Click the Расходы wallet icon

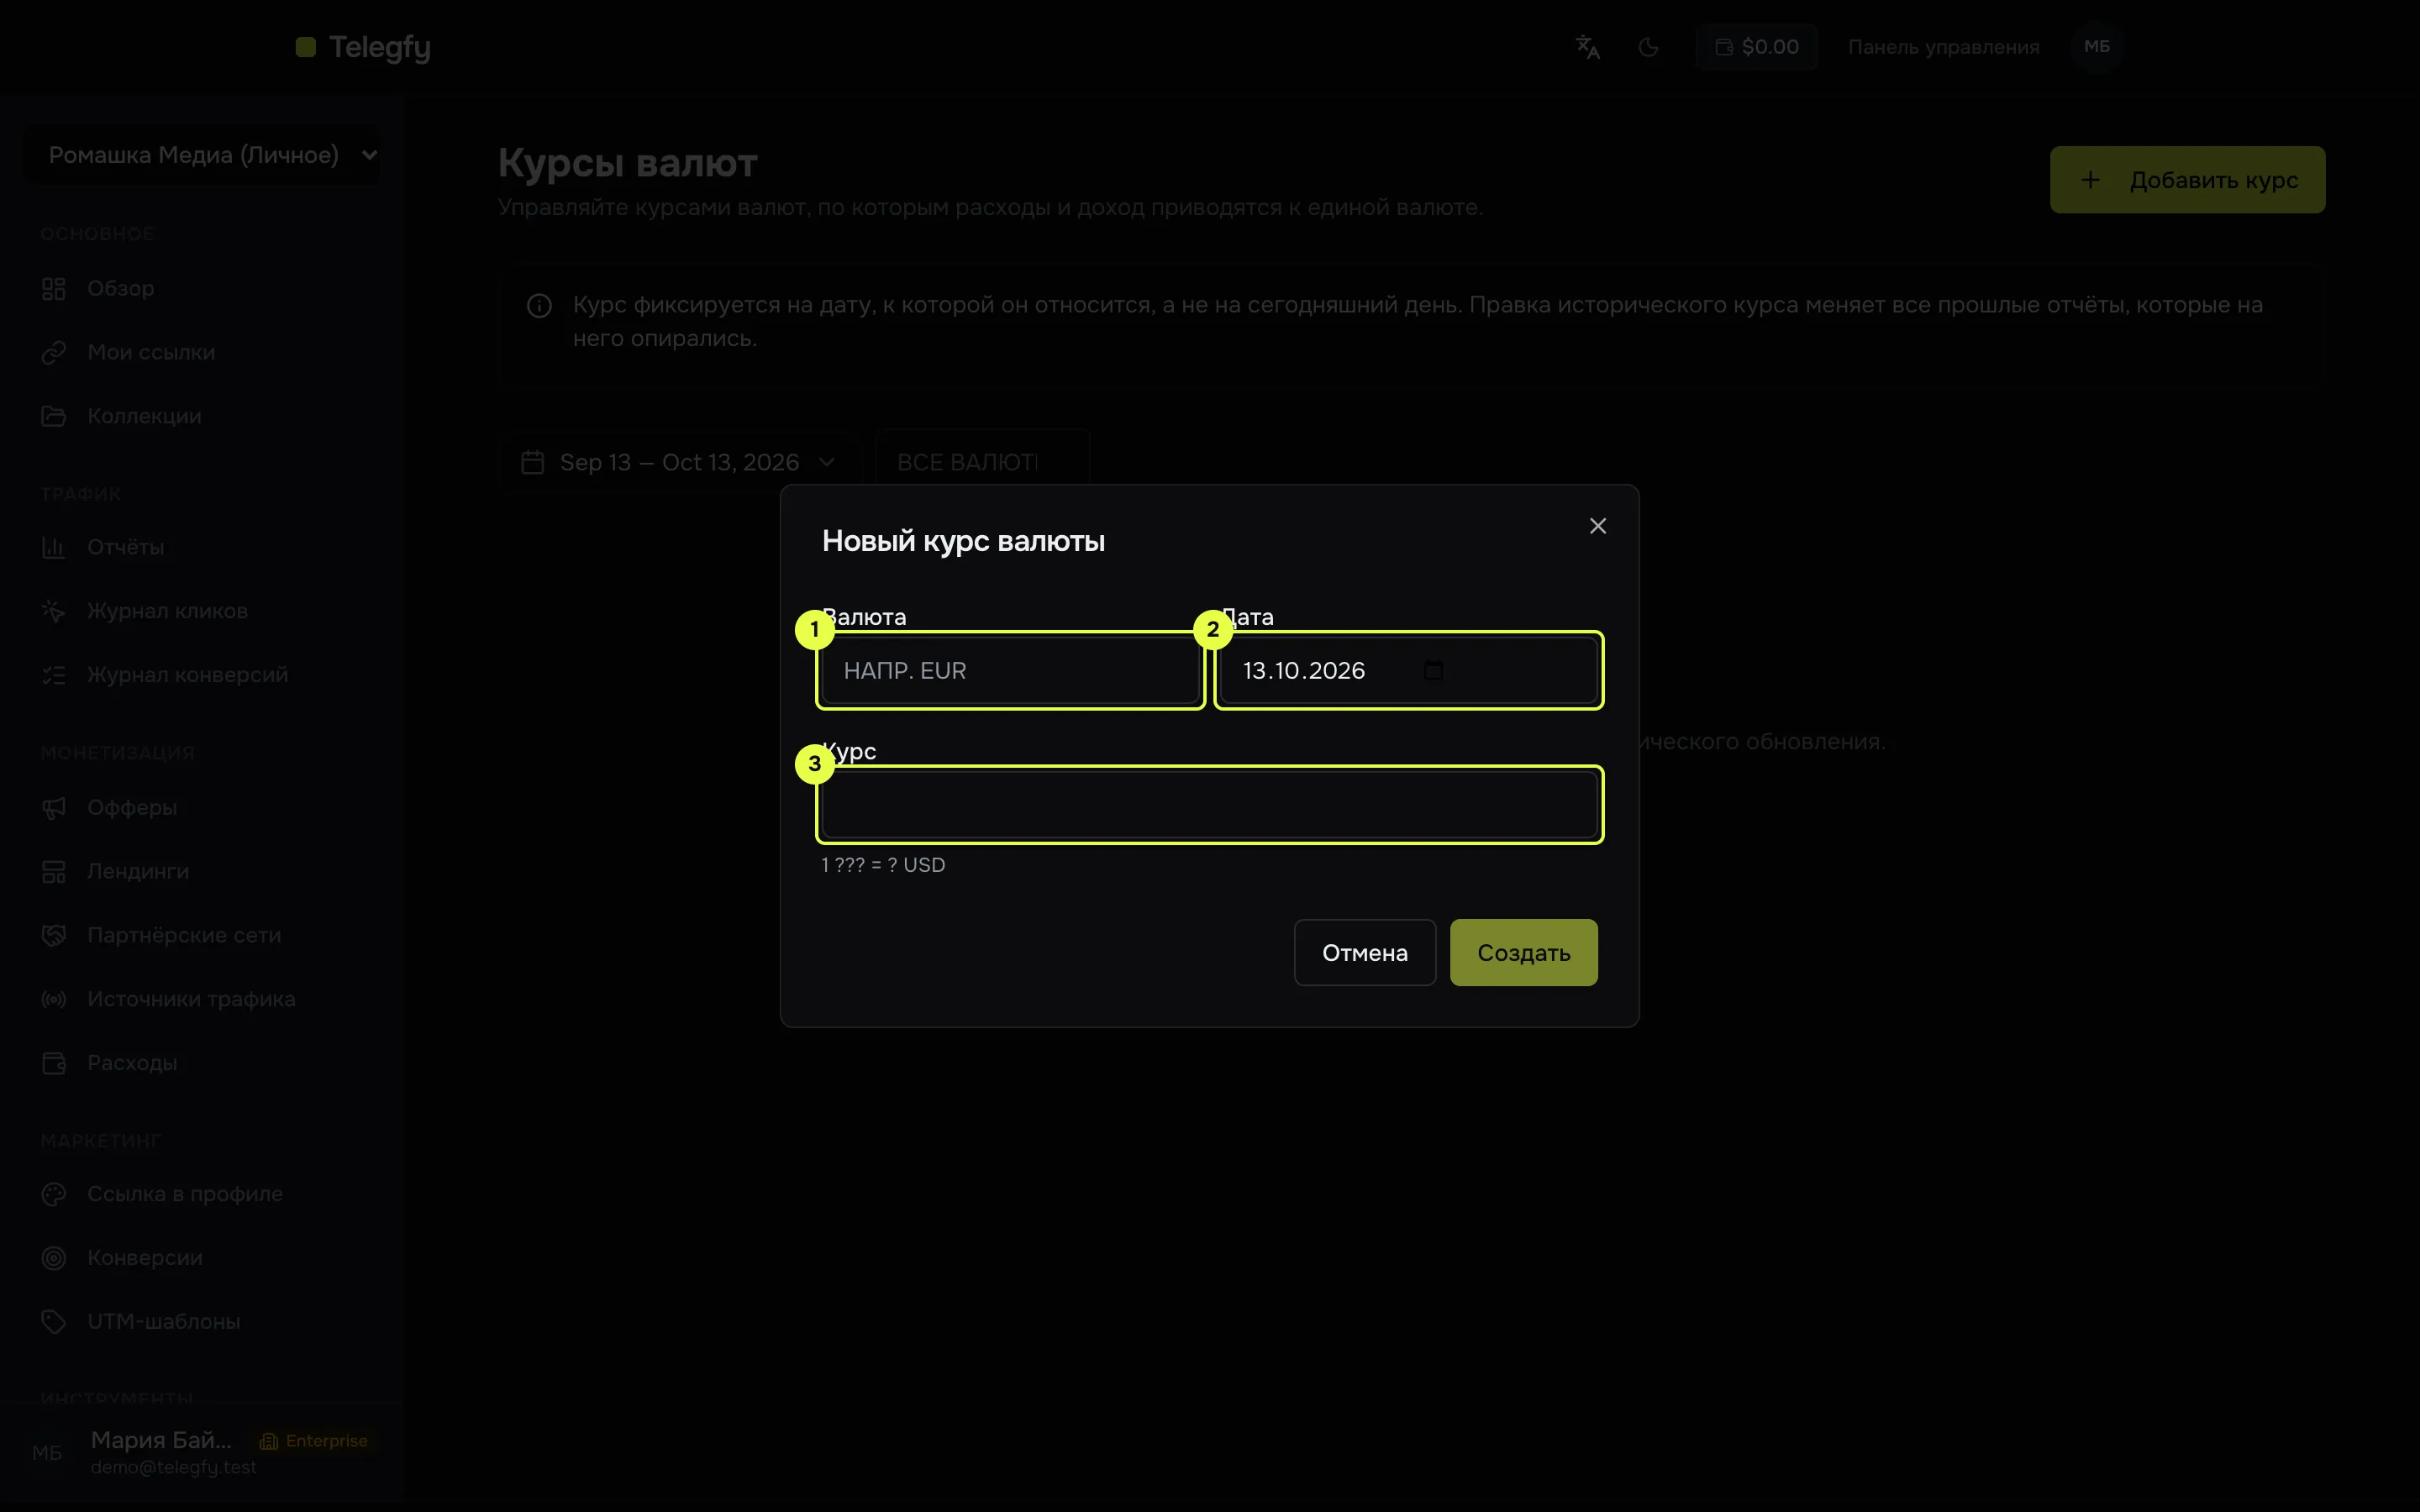[54, 1063]
